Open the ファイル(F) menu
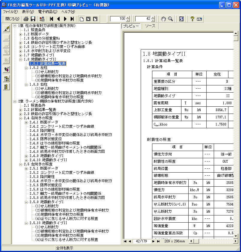Image resolution: width=241 pixels, height=252 pixels. click(10, 12)
